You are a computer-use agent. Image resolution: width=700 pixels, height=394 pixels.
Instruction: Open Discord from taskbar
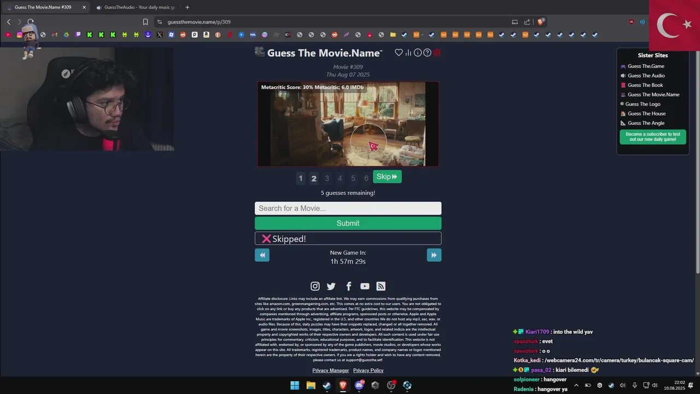(359, 385)
